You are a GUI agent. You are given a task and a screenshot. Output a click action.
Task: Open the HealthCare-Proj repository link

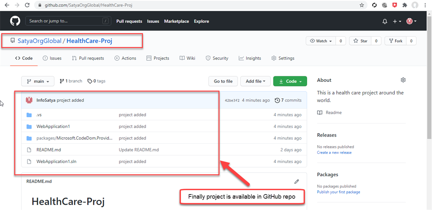click(89, 41)
